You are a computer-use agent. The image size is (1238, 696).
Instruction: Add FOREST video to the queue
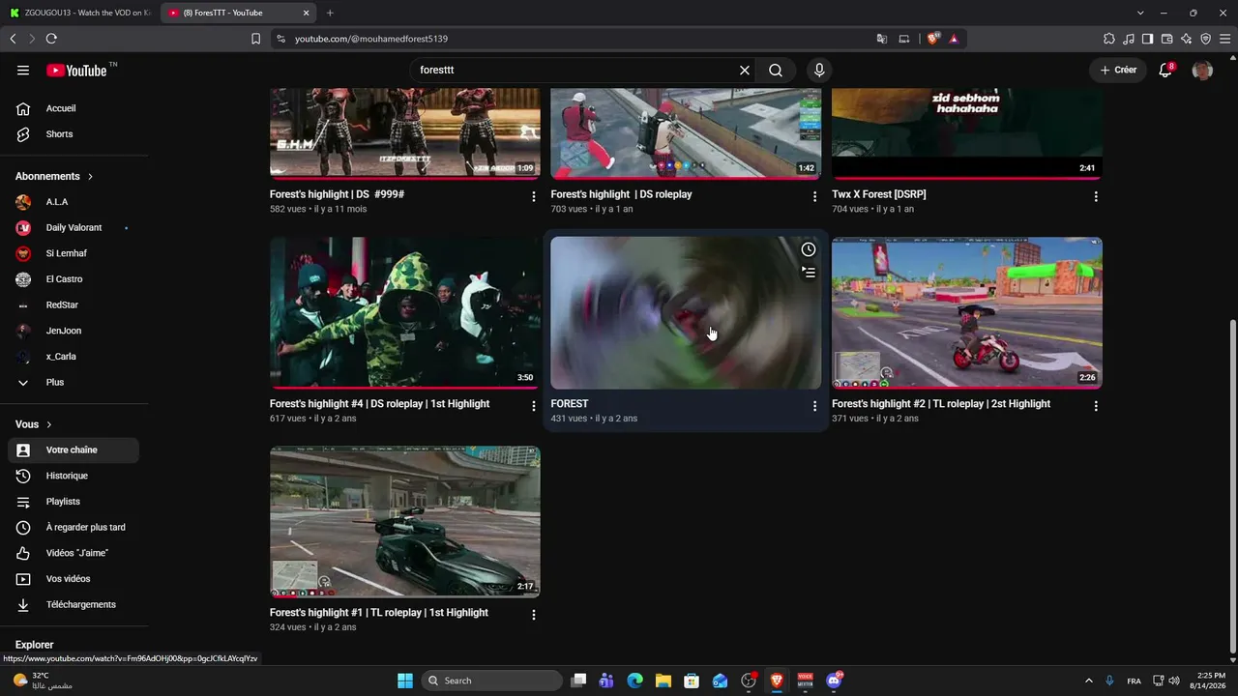coord(809,273)
